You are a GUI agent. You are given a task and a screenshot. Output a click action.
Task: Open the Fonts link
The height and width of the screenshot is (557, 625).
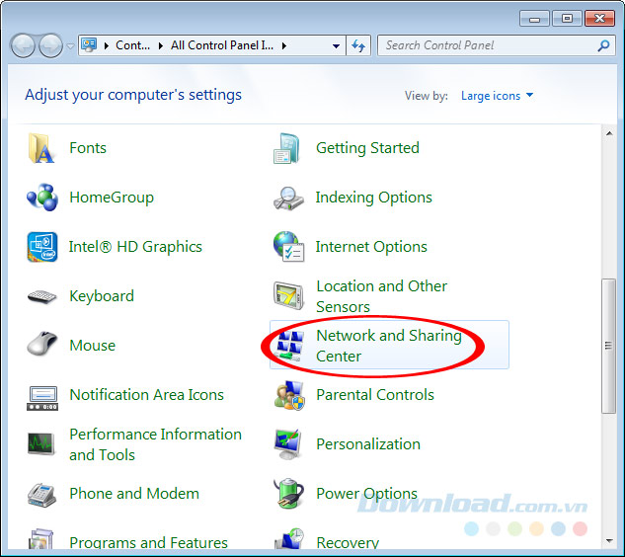88,148
